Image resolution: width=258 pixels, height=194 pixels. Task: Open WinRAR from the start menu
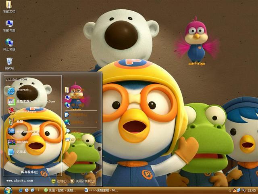pyautogui.click(x=17, y=142)
